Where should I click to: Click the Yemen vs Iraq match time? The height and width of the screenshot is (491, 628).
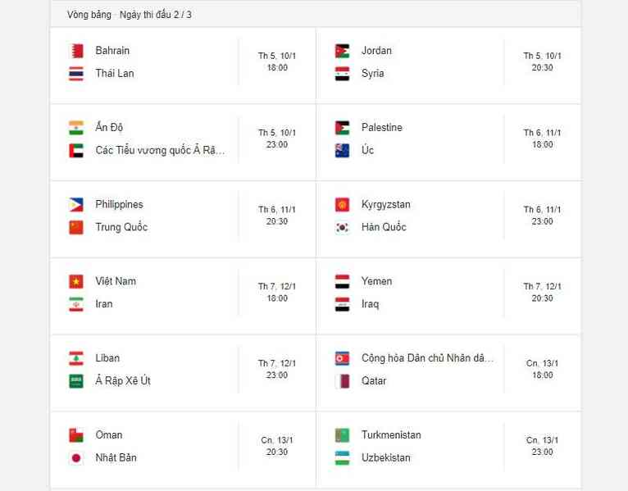click(542, 293)
